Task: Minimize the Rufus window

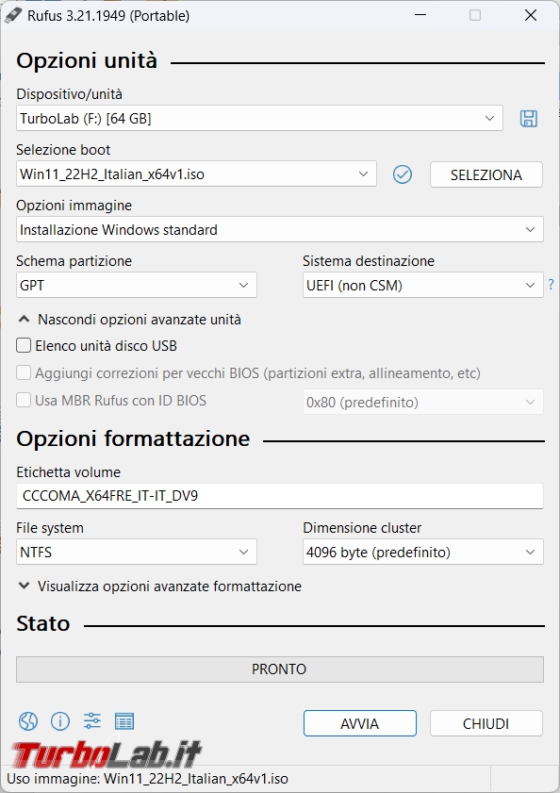Action: click(420, 15)
